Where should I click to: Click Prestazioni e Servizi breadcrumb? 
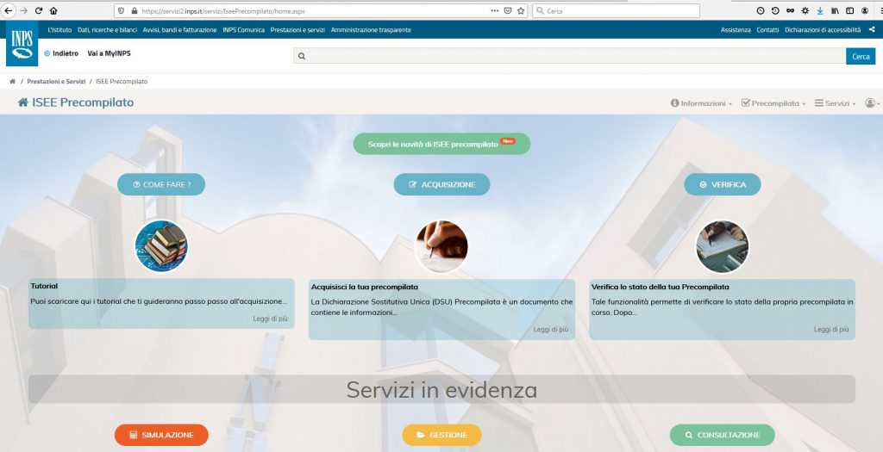point(56,82)
